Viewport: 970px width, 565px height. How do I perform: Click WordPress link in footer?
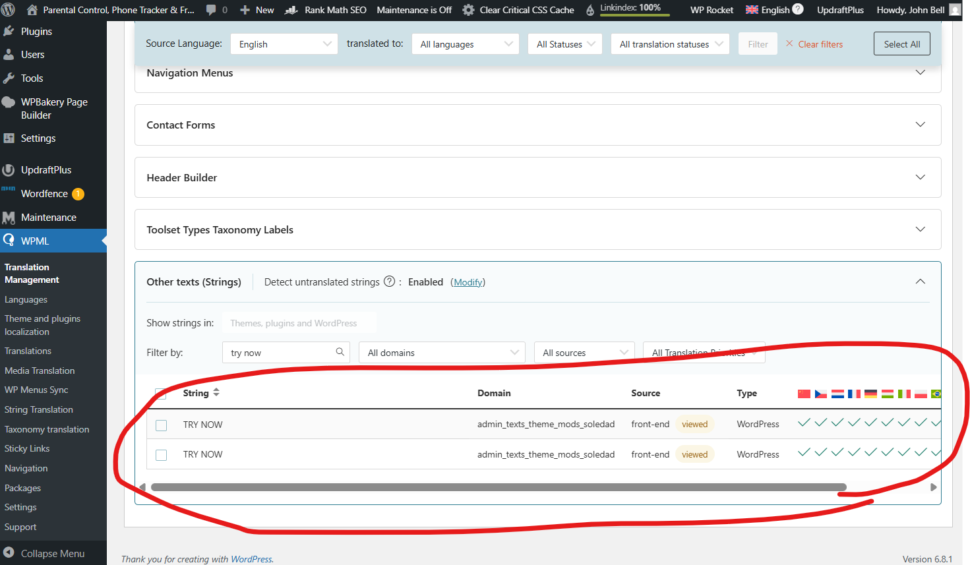coord(251,559)
